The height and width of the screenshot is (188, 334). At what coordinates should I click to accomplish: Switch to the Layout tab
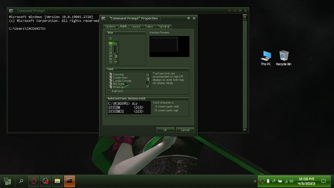pyautogui.click(x=136, y=27)
